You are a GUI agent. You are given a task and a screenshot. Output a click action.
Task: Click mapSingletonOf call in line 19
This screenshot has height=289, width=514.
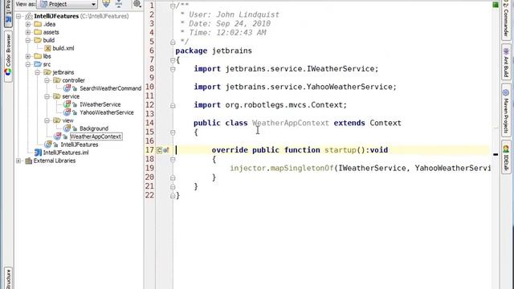(302, 168)
